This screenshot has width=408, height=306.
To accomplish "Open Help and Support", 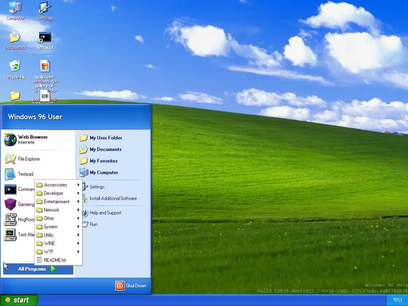I will tap(105, 213).
